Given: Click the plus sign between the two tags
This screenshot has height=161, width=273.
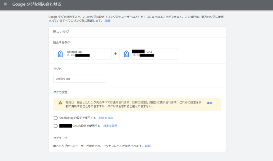Looking at the screenshot, I should pos(115,54).
